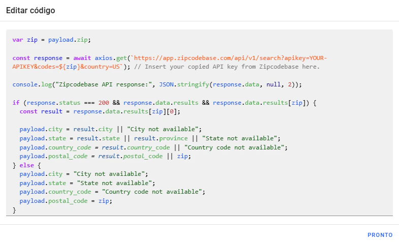Click 'result.province' in the state assignment
This screenshot has width=399, height=242.
161,138
